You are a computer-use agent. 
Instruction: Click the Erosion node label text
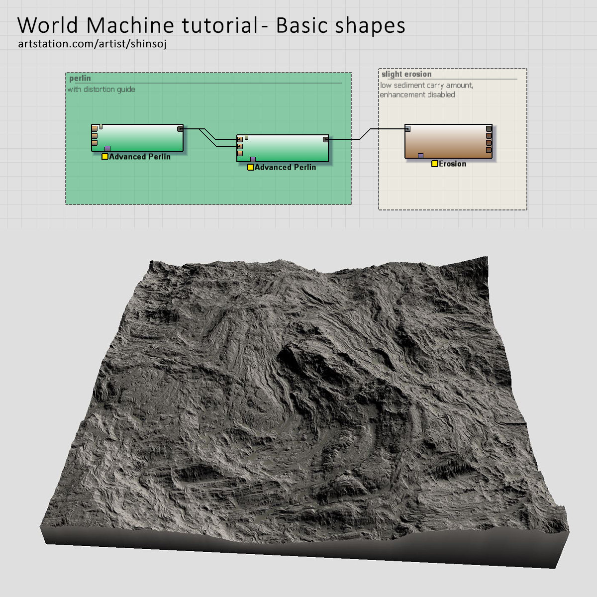point(453,164)
